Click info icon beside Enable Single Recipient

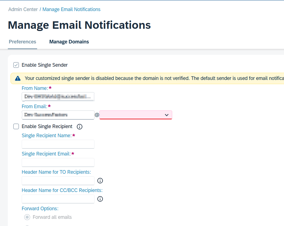tap(80, 127)
